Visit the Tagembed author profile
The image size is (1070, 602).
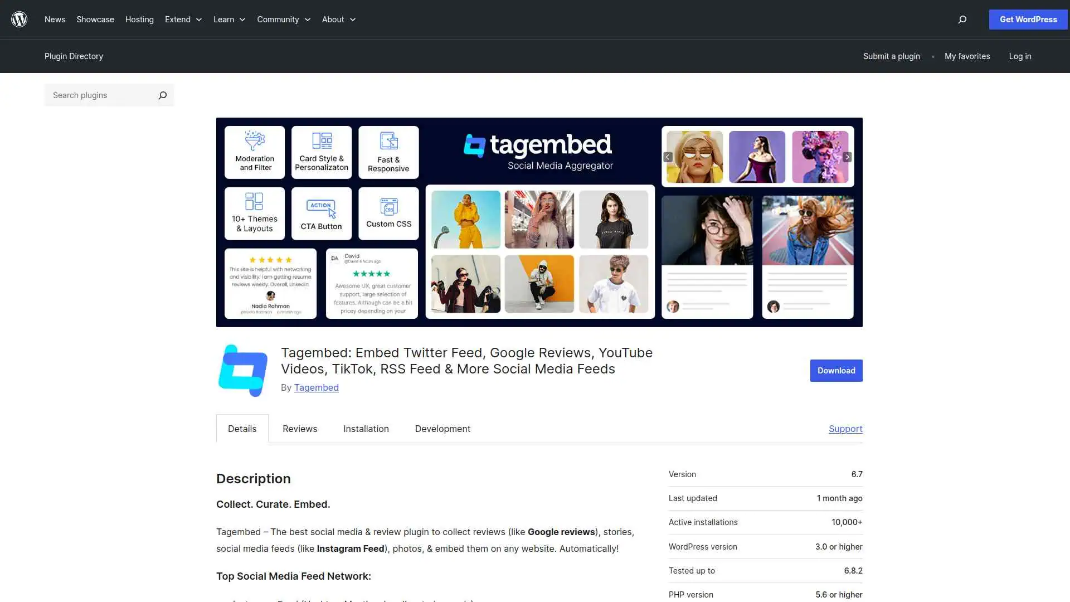[x=316, y=387]
